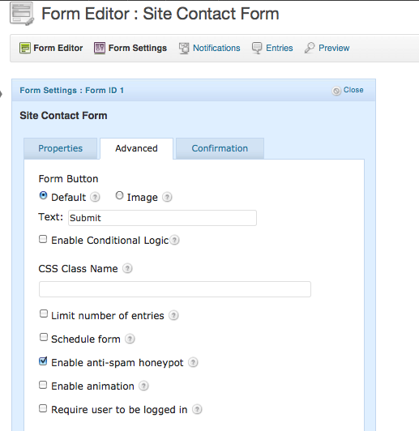This screenshot has width=419, height=431.
Task: Uncheck Enable anti-spam honeypot
Action: coord(43,361)
